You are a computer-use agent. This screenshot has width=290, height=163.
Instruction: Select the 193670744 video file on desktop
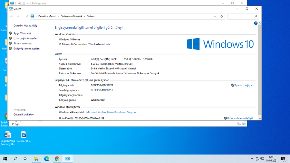click(24, 137)
